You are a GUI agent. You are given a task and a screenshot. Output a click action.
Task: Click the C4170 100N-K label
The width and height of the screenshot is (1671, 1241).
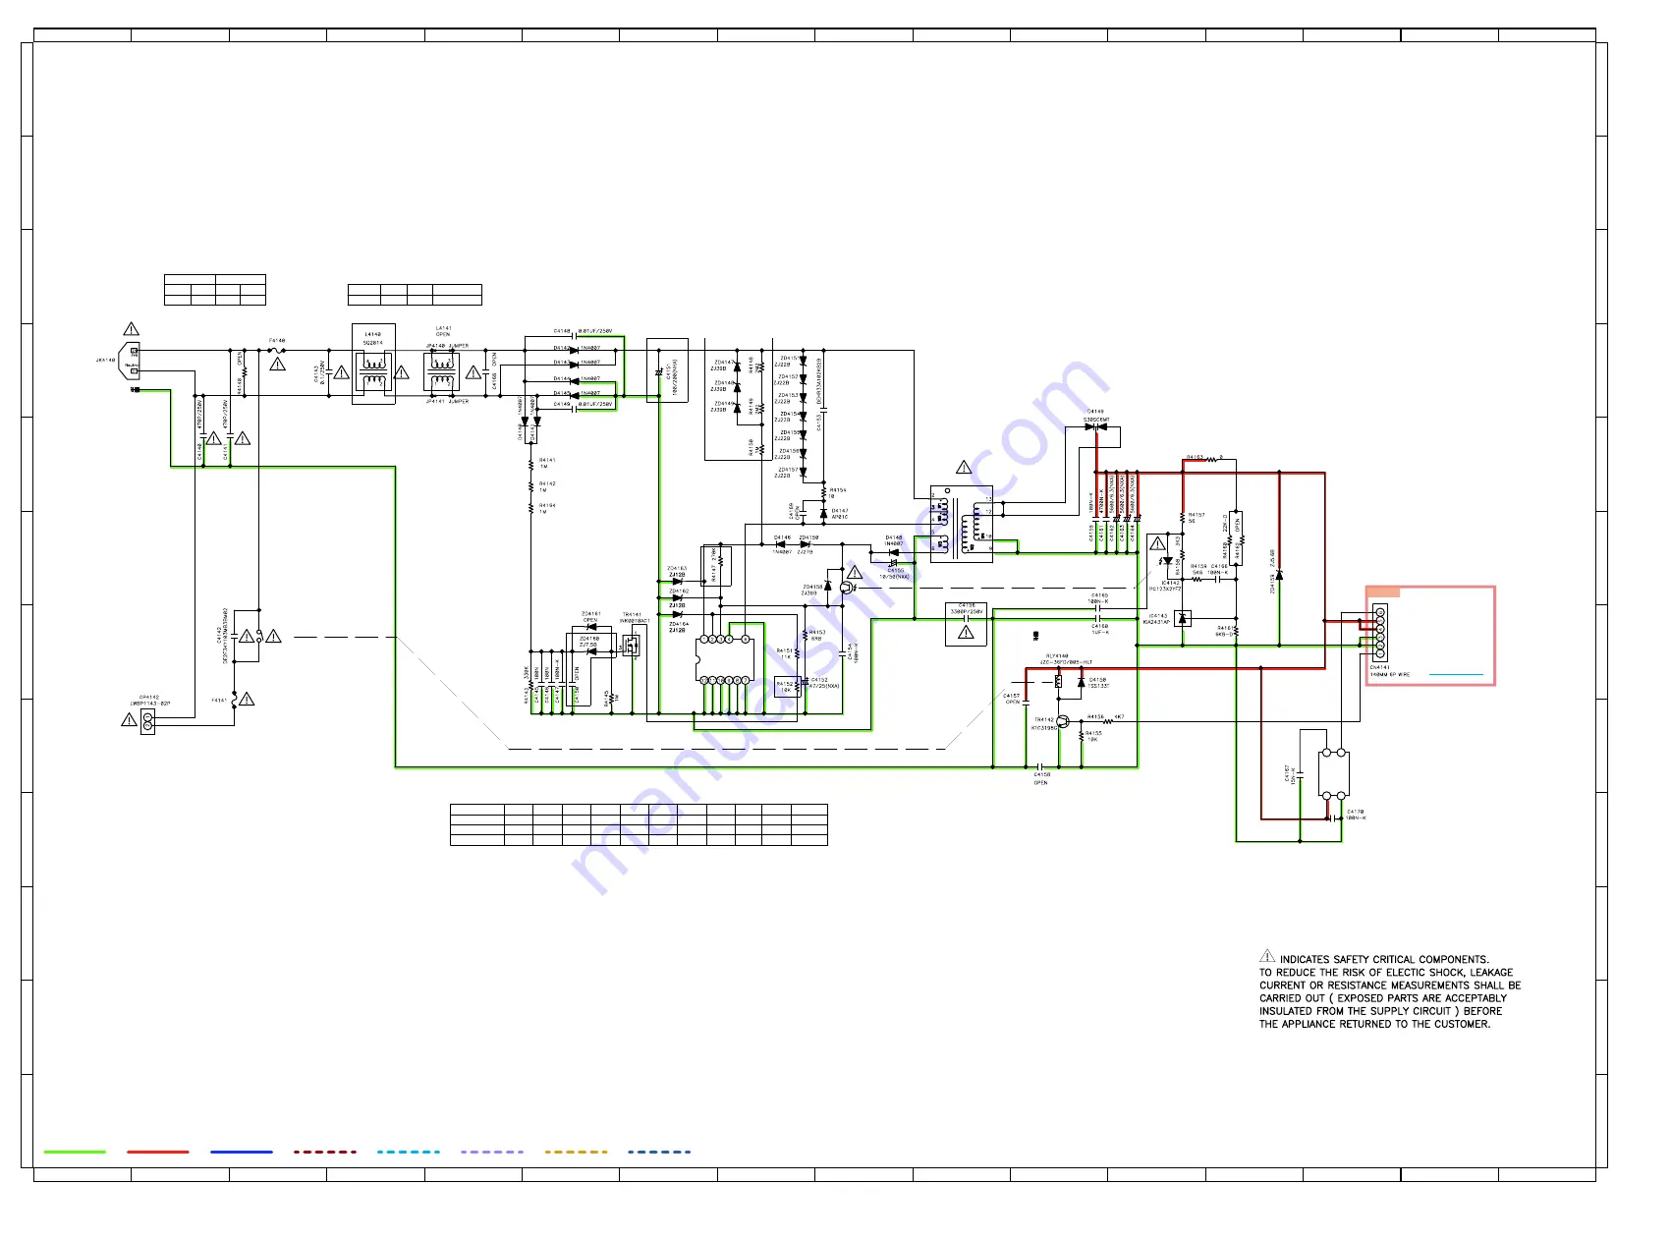(x=1356, y=815)
